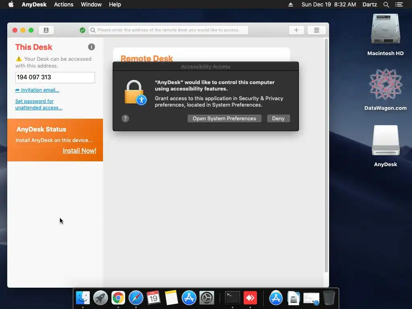Click the padlock accessibility icon in dialog
Viewport: 412px width, 309px height.
pyautogui.click(x=135, y=92)
